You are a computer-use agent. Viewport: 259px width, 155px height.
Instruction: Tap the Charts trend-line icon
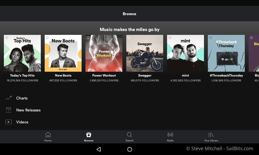tap(9, 98)
